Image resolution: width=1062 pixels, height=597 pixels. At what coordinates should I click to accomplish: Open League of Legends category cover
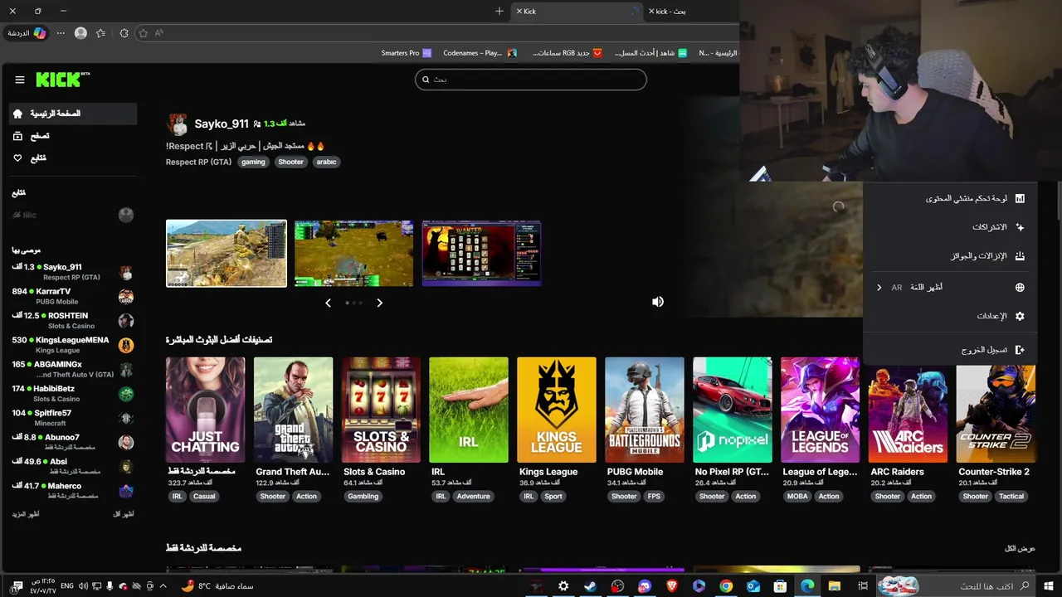pyautogui.click(x=821, y=410)
